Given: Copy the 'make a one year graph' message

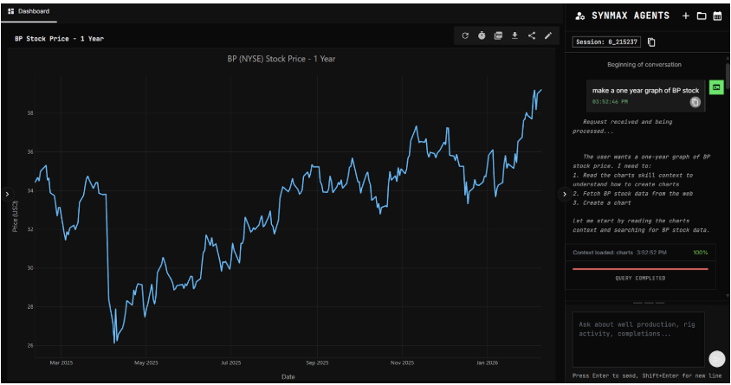Looking at the screenshot, I should click(695, 102).
